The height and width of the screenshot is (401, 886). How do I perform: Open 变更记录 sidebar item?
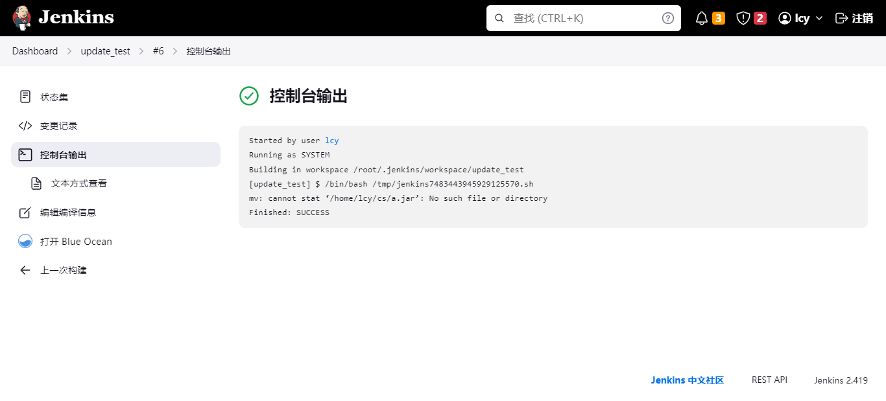[115, 126]
